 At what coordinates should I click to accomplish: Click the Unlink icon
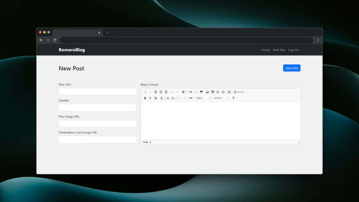tap(196, 92)
